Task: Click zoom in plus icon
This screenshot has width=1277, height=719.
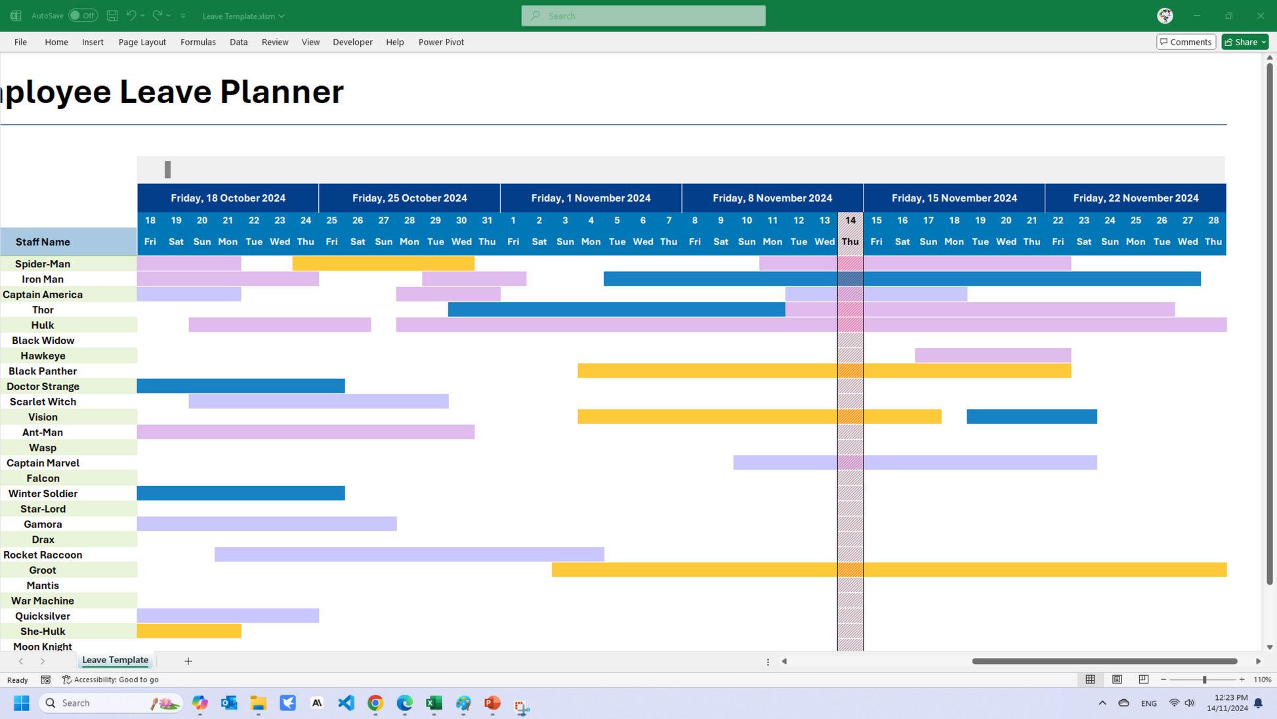Action: point(1242,680)
